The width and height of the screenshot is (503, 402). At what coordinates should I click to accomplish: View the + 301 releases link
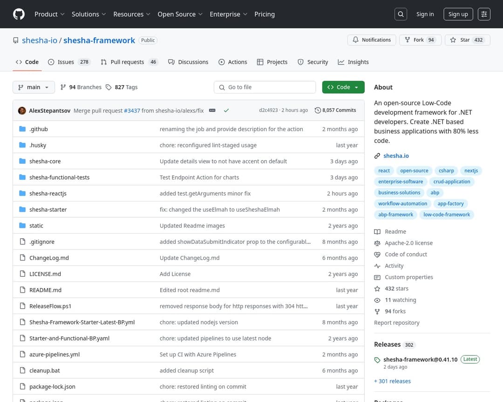pyautogui.click(x=392, y=381)
